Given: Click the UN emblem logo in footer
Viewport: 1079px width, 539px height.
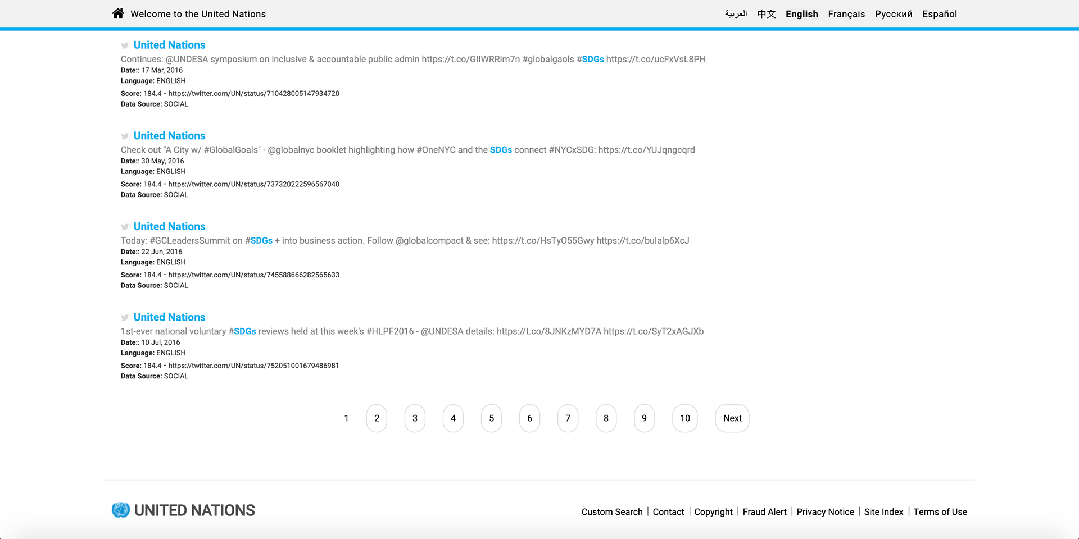Looking at the screenshot, I should coord(121,510).
